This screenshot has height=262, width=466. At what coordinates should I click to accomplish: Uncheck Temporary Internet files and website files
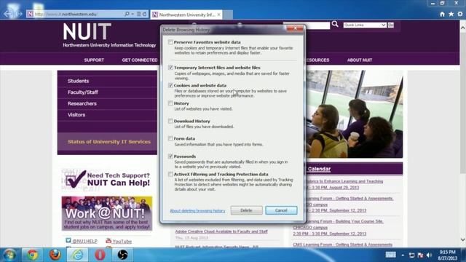point(170,68)
